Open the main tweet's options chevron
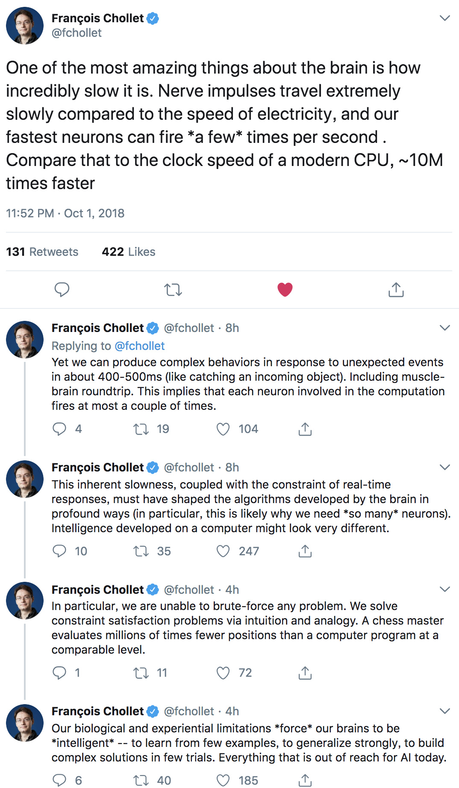The height and width of the screenshot is (788, 459). click(x=445, y=18)
